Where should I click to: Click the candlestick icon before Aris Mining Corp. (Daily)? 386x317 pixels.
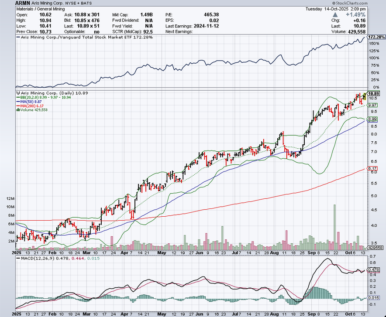point(17,93)
